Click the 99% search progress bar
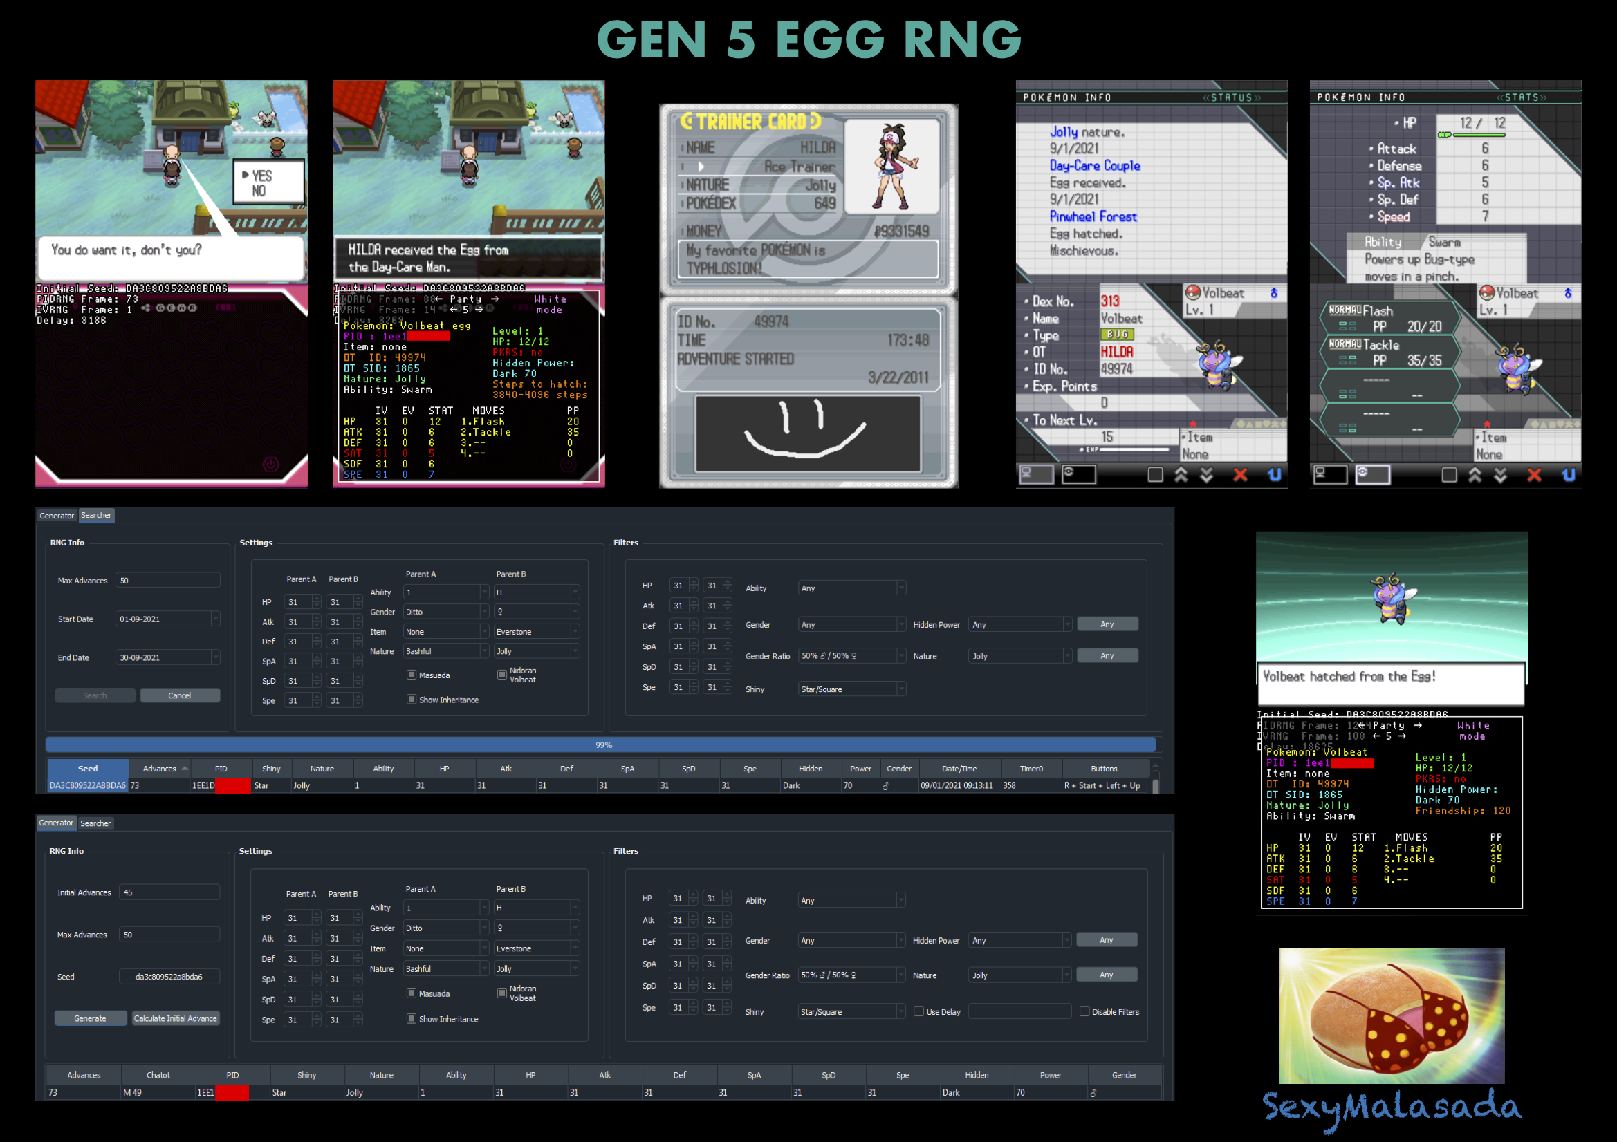 [x=604, y=745]
